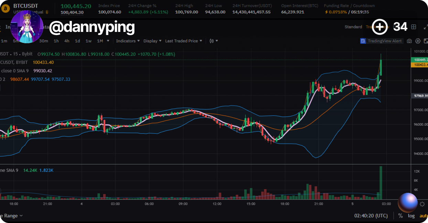Enter fullscreen chart mode

click(425, 27)
